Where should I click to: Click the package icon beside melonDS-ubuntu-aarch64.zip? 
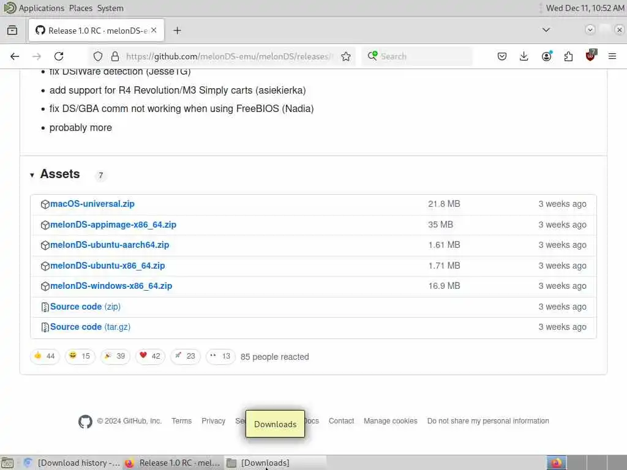(45, 245)
